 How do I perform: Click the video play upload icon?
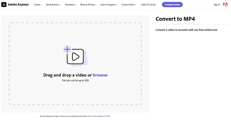tap(75, 56)
